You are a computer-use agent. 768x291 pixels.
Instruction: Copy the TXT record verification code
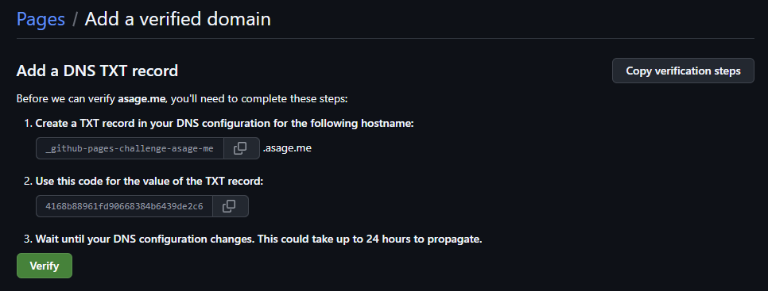[x=230, y=206]
